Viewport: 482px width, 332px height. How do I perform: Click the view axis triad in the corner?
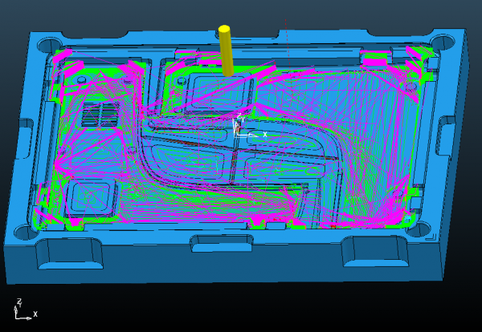pos(22,311)
